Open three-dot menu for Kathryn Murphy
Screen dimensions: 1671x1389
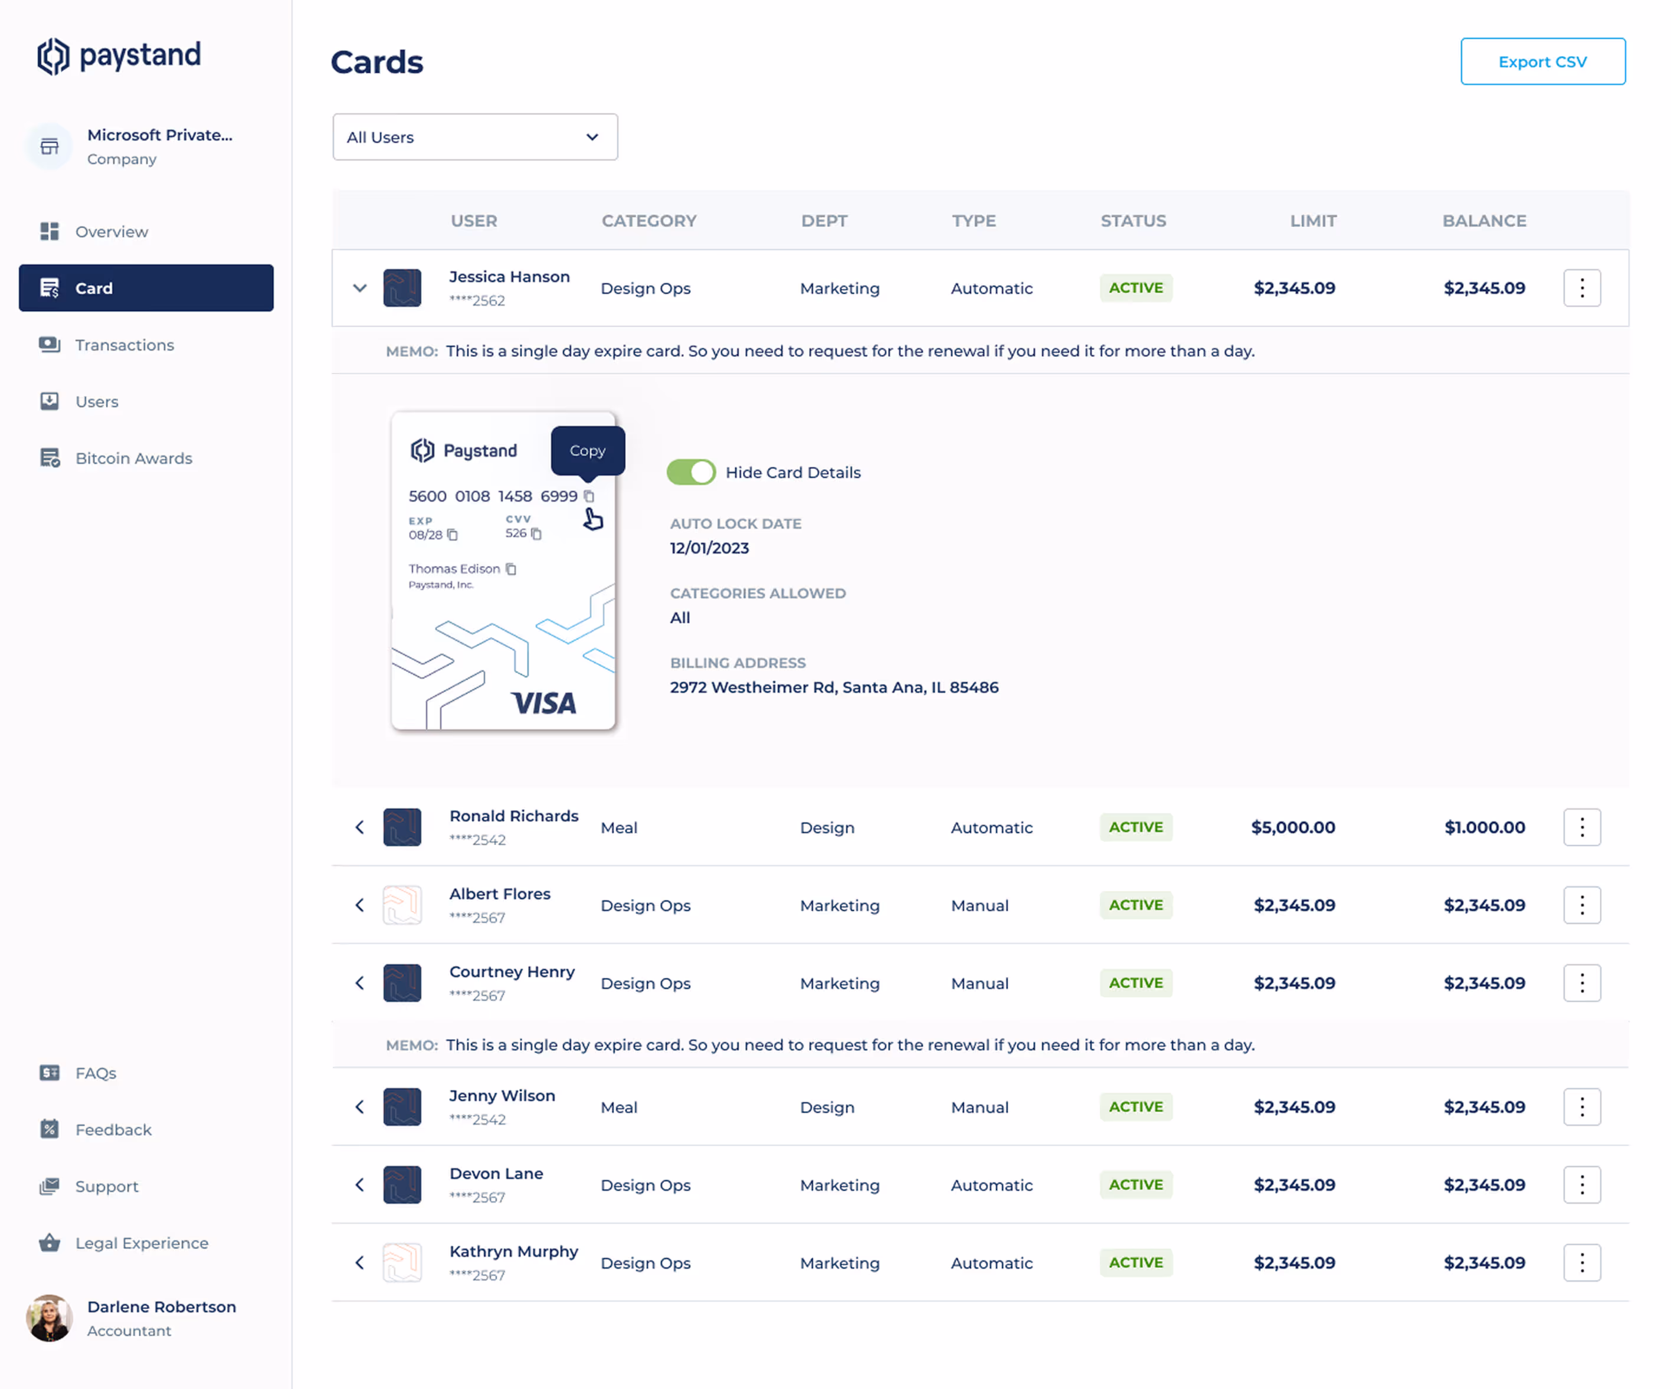pos(1581,1263)
